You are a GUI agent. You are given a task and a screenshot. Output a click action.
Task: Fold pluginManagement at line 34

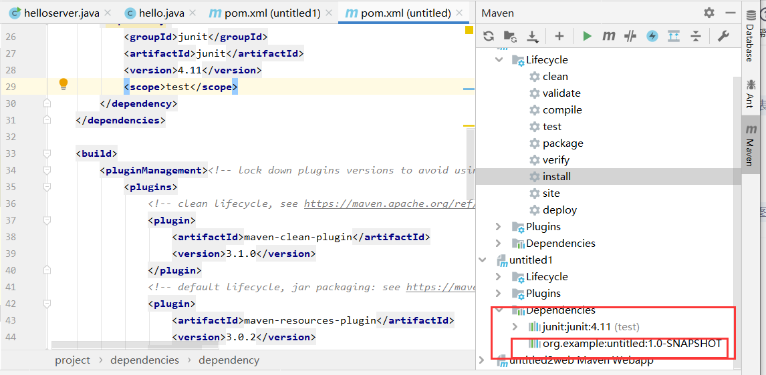tap(47, 170)
